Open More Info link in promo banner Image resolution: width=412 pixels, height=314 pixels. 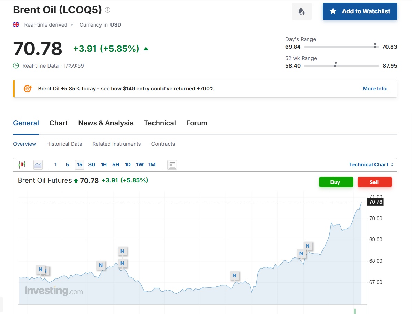374,89
